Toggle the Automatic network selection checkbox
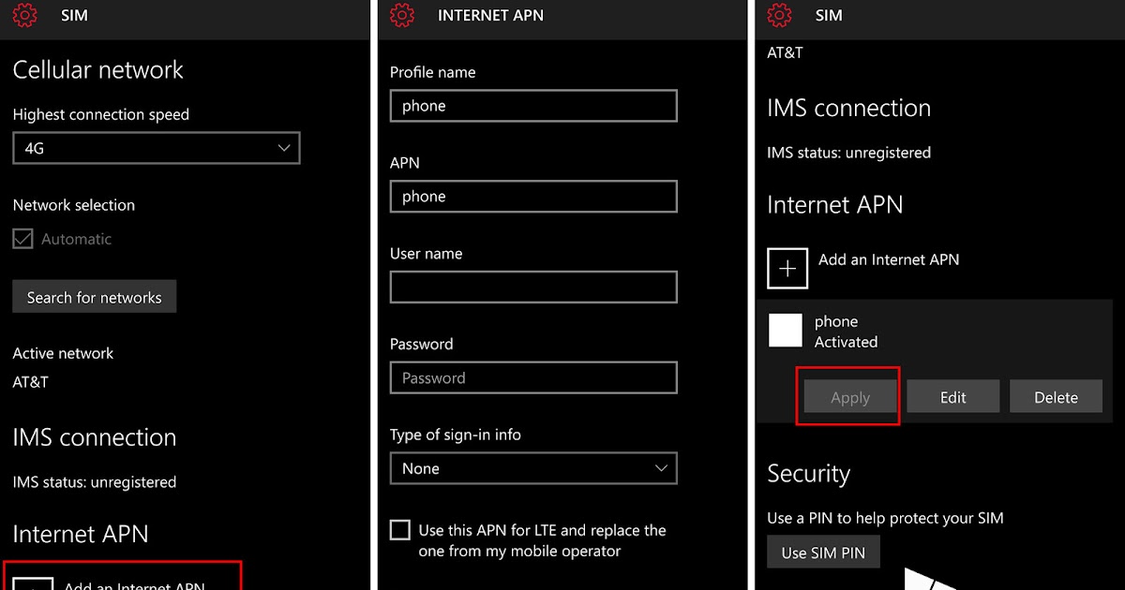The height and width of the screenshot is (590, 1125). tap(23, 239)
